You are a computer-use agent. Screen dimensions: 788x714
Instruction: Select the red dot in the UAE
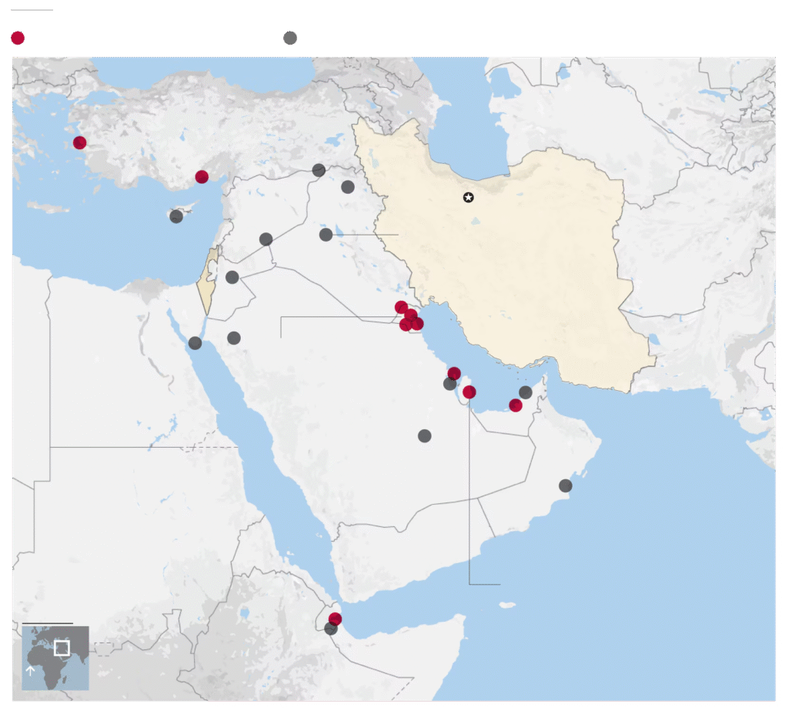pyautogui.click(x=516, y=405)
